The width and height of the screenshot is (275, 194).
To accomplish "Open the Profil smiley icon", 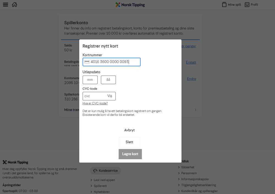I will pos(247,5).
